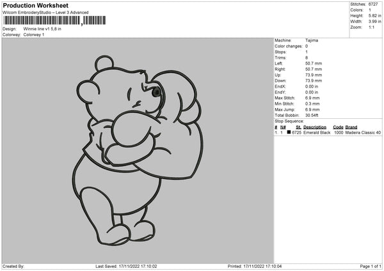Click the Machine value Tajima
The height and width of the screenshot is (271, 384).
point(312,40)
